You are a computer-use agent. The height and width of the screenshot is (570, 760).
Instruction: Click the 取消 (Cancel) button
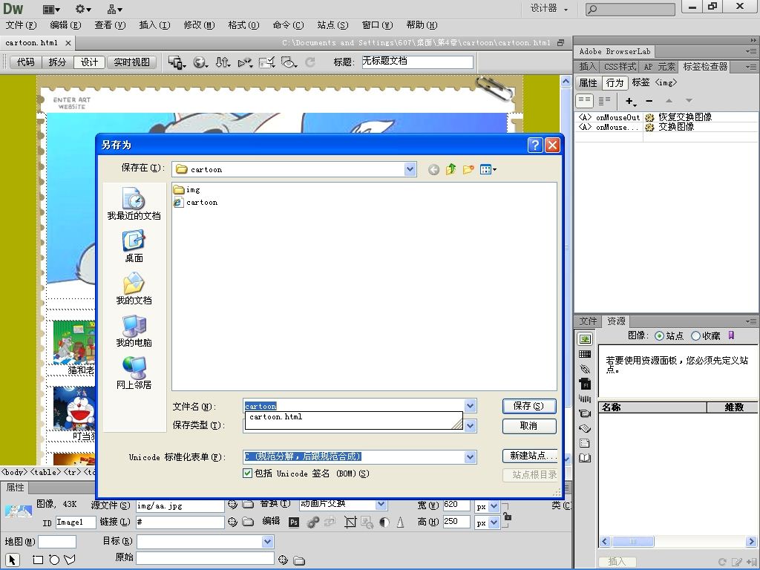click(x=528, y=426)
